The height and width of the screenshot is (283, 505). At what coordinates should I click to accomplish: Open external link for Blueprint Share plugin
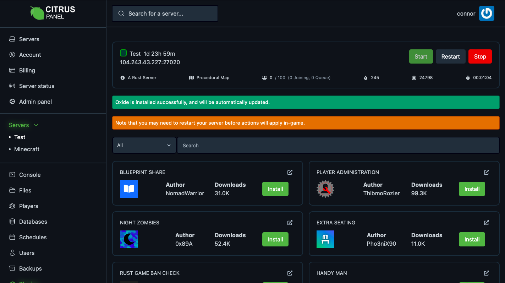(x=290, y=172)
